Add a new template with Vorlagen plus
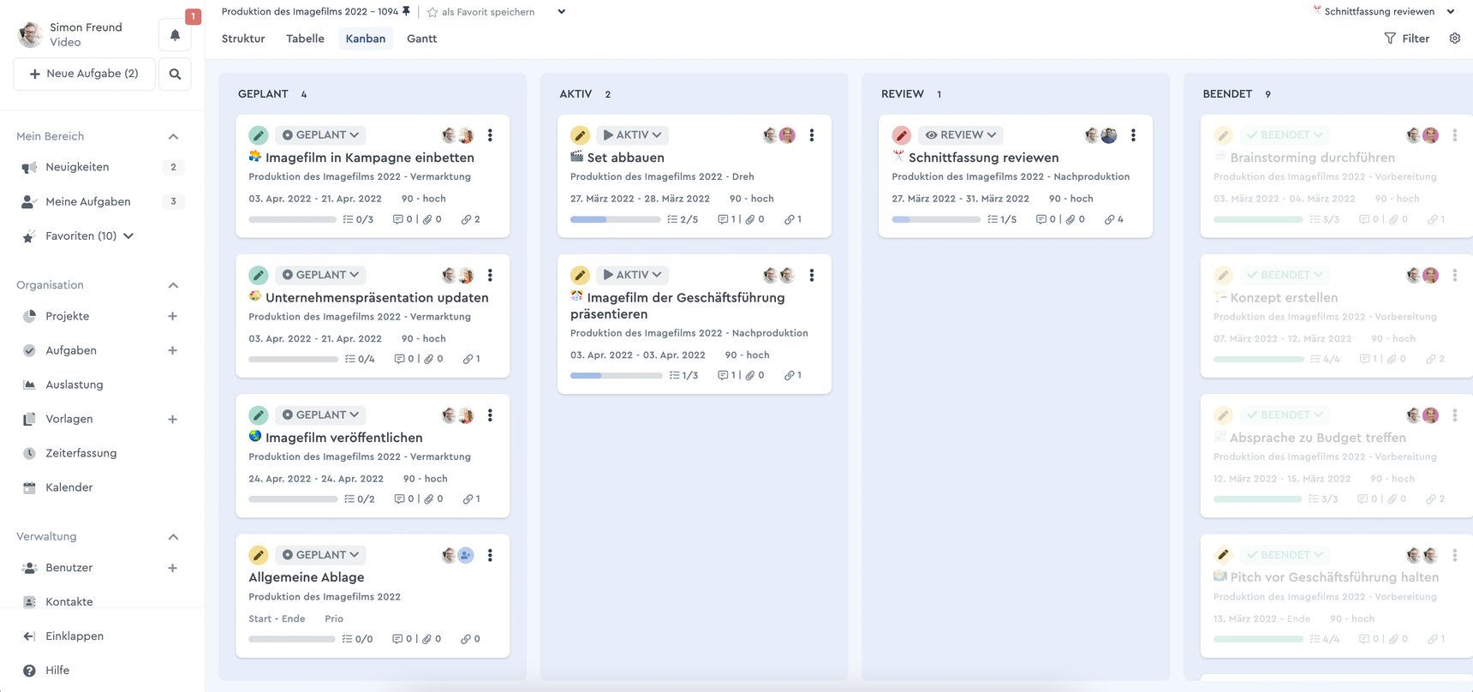This screenshot has height=692, width=1473. [172, 419]
